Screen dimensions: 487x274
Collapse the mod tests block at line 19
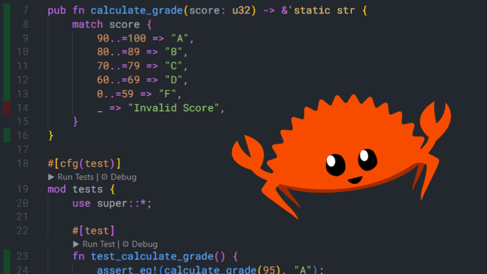pyautogui.click(x=39, y=189)
